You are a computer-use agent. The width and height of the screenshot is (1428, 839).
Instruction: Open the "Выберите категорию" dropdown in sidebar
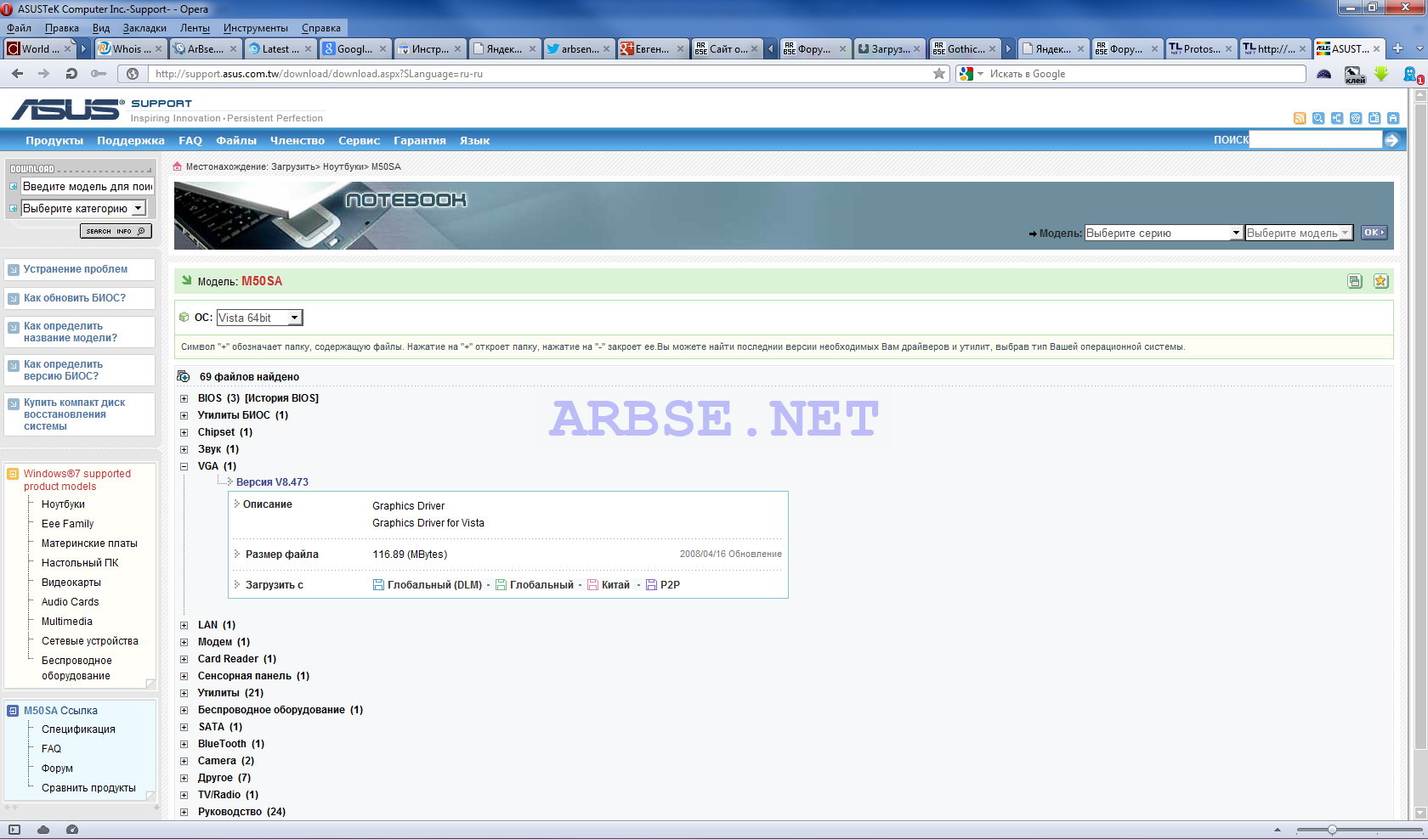click(x=83, y=208)
